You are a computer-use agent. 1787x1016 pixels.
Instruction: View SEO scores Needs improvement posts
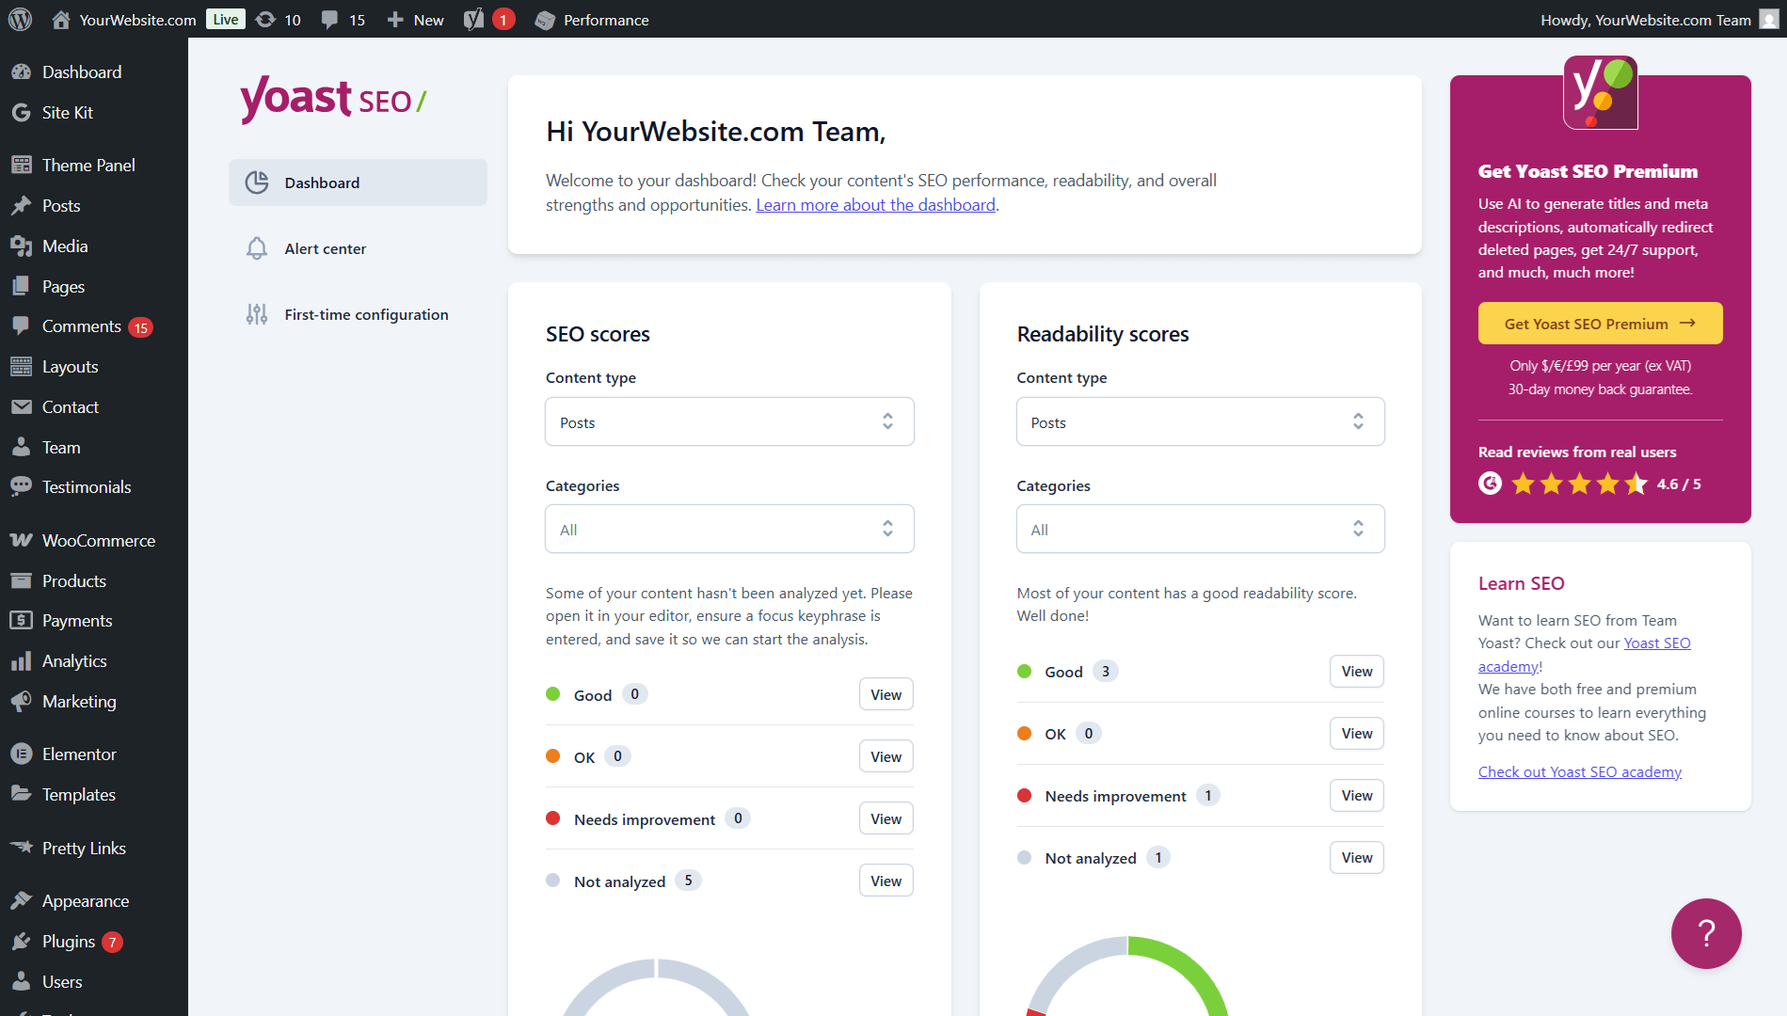[x=886, y=818]
